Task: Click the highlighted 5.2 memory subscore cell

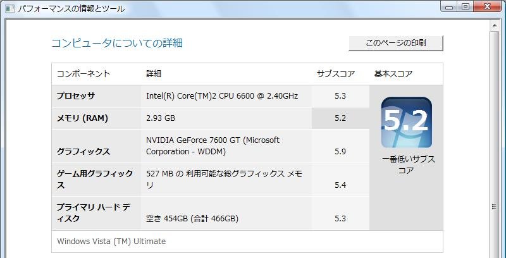Action: [x=340, y=118]
